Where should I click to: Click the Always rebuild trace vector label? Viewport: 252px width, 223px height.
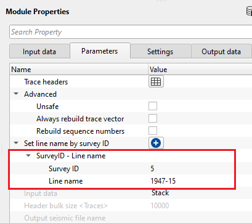[x=80, y=119]
